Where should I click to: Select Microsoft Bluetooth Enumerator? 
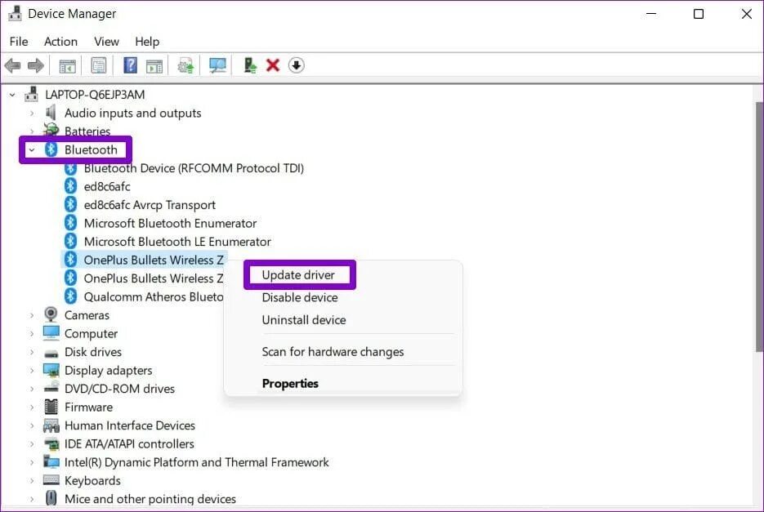170,223
